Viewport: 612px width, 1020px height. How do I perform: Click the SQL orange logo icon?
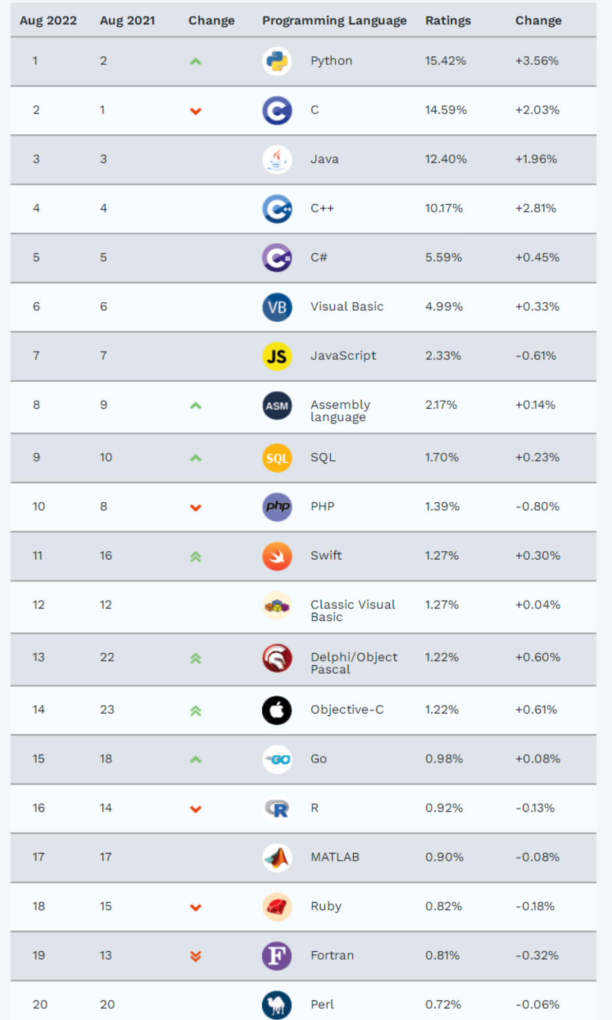(277, 458)
